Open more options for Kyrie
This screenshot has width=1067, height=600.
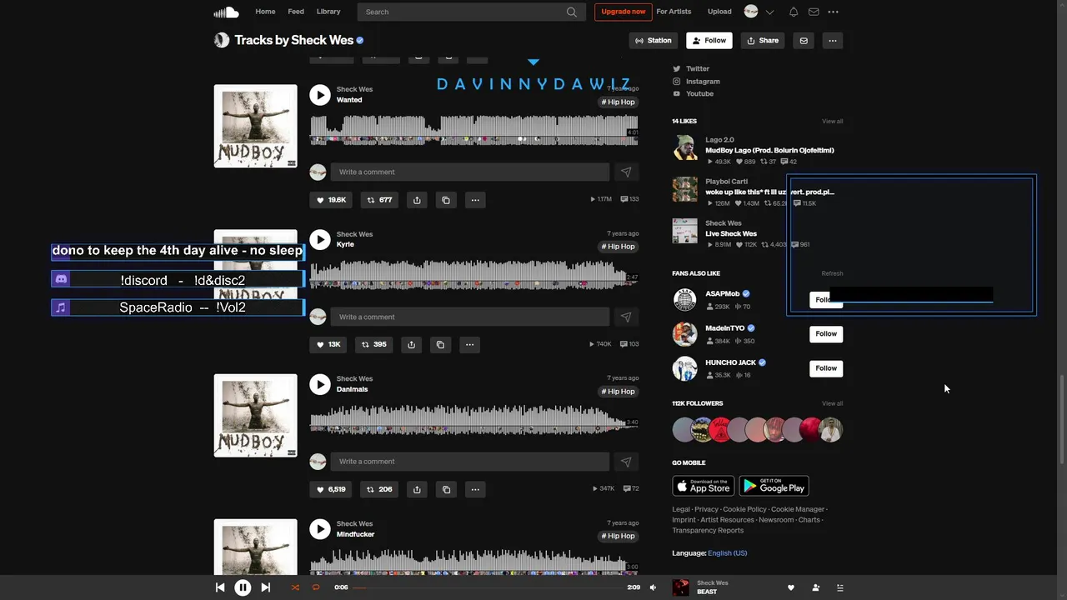(469, 344)
